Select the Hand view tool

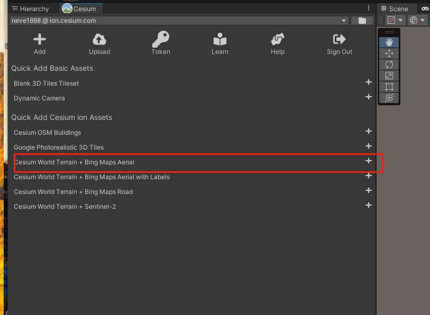tap(389, 42)
